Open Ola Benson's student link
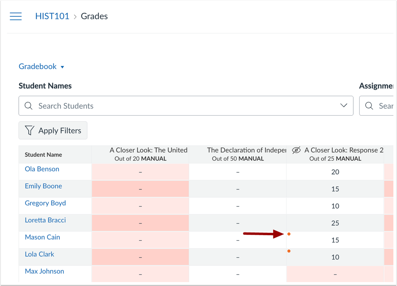 [42, 169]
